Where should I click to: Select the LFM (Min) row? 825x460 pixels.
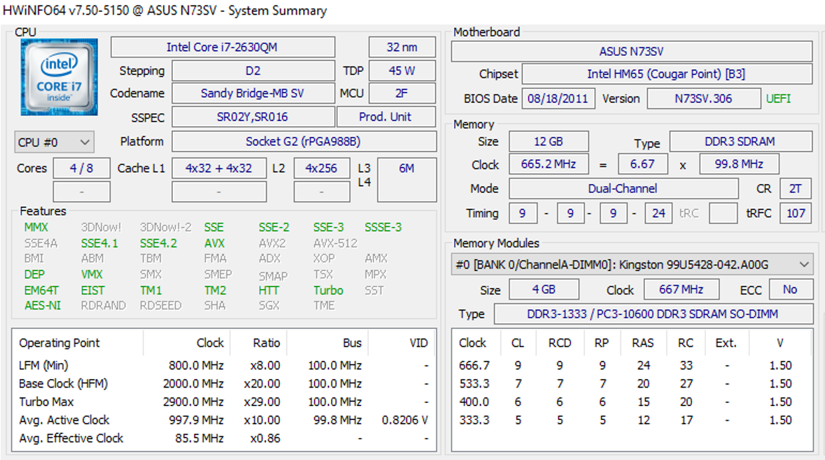(x=224, y=366)
